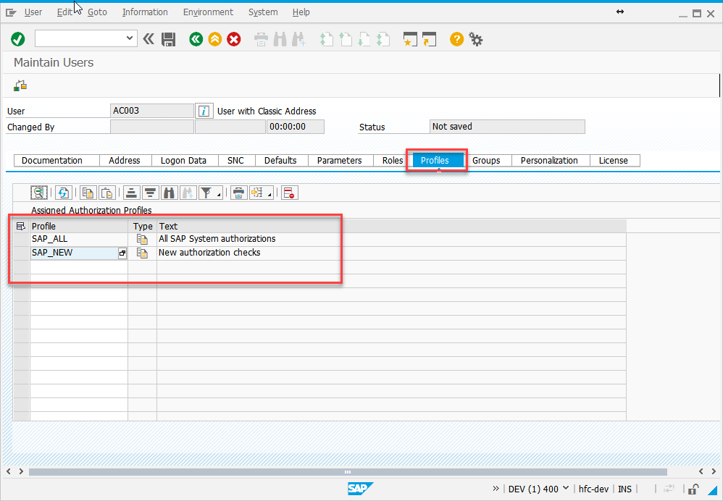This screenshot has width=723, height=501.
Task: Open the Environment menu
Action: [208, 12]
